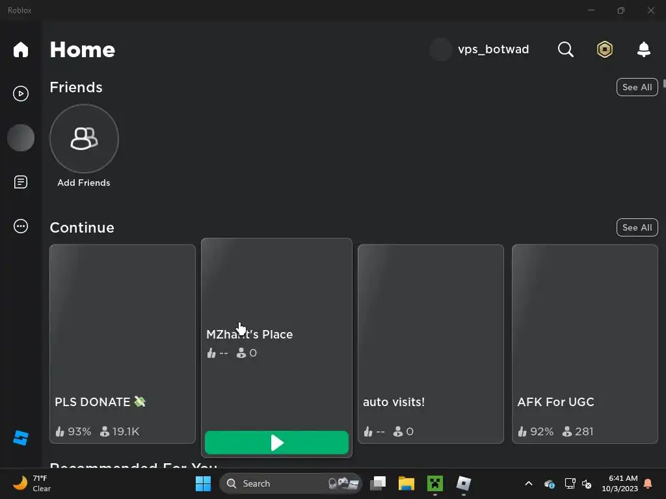Click the Add Friends circle button

(84, 139)
